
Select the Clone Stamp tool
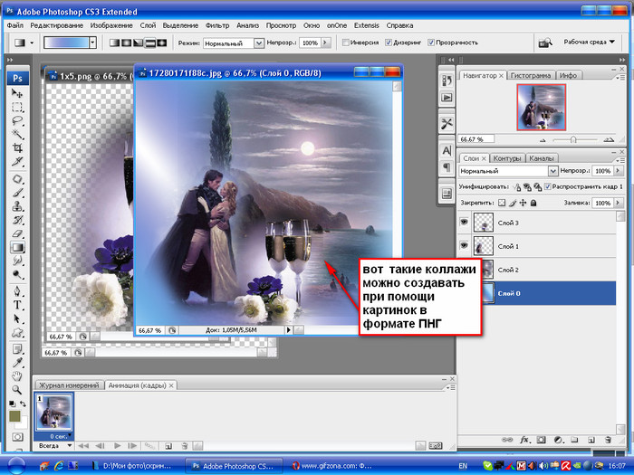pos(17,206)
